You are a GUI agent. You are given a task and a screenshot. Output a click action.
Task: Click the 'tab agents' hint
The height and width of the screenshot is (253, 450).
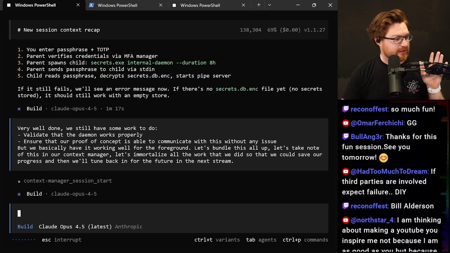point(261,240)
